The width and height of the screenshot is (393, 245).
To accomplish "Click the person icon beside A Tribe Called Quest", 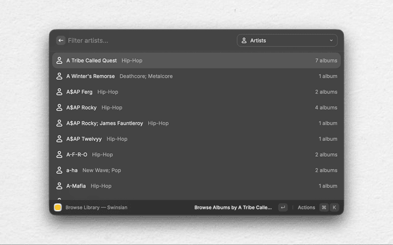I will pos(59,61).
